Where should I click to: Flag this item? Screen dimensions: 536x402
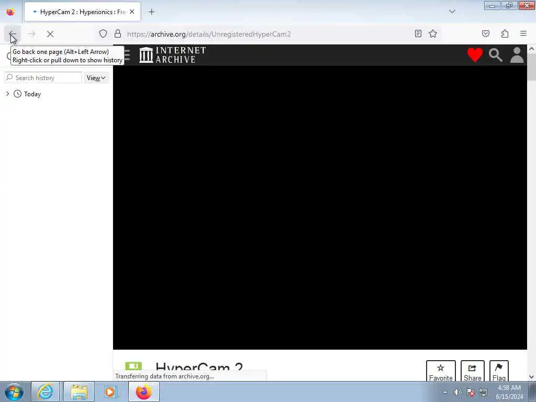pyautogui.click(x=499, y=372)
